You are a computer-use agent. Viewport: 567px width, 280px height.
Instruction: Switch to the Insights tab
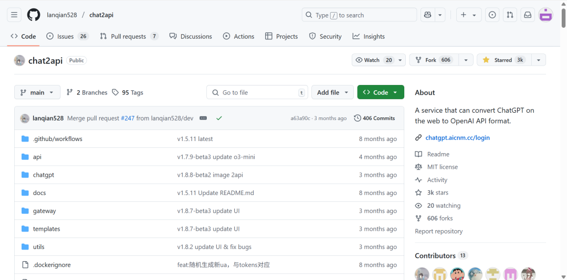(369, 37)
